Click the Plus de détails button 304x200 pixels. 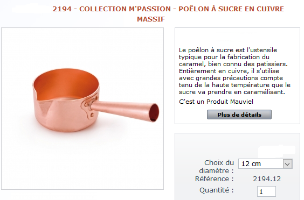click(x=239, y=115)
